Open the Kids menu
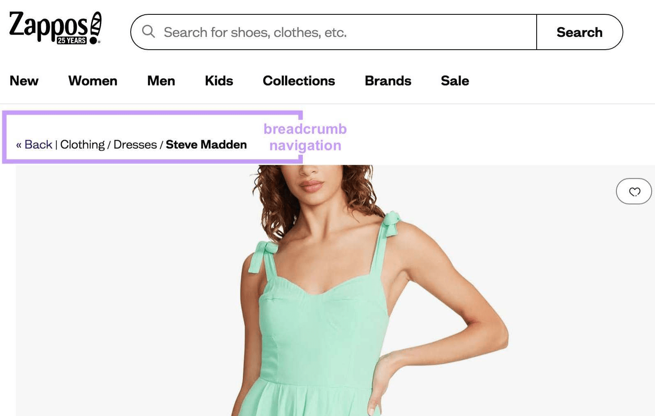The image size is (655, 416). 219,81
